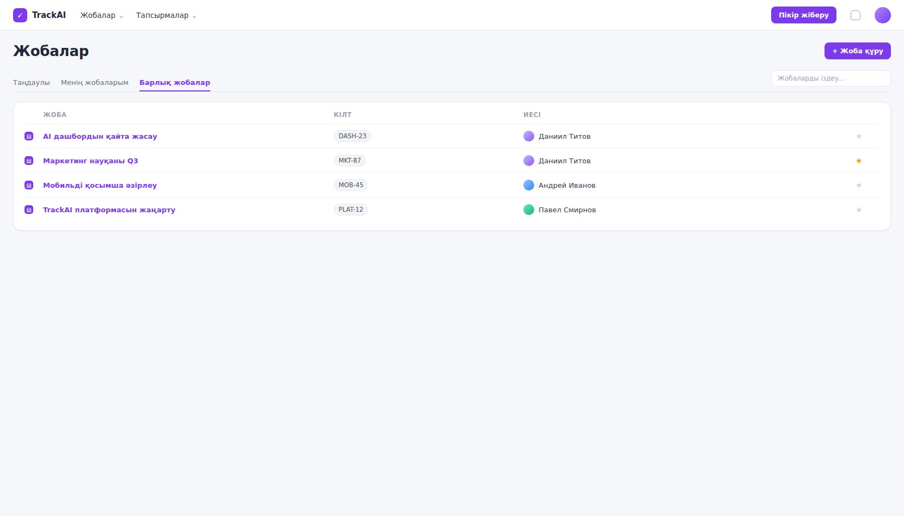Click the КІЛТ column header
The width and height of the screenshot is (904, 516).
[x=343, y=115]
